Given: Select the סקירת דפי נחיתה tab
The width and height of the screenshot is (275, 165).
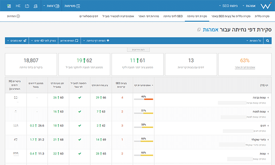Looking at the screenshot, I should point(197,16).
